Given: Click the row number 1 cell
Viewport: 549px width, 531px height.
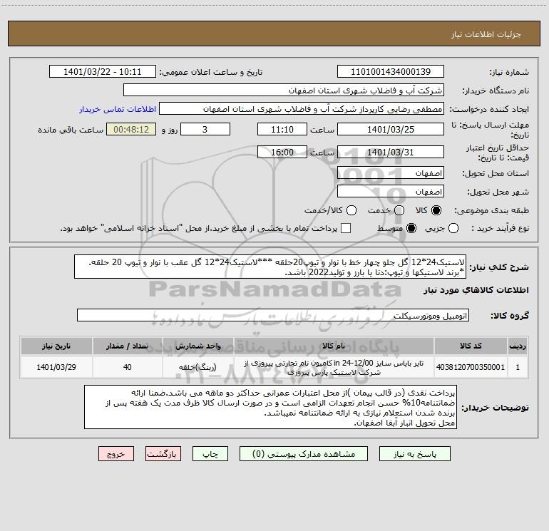Looking at the screenshot, I should pyautogui.click(x=518, y=367).
